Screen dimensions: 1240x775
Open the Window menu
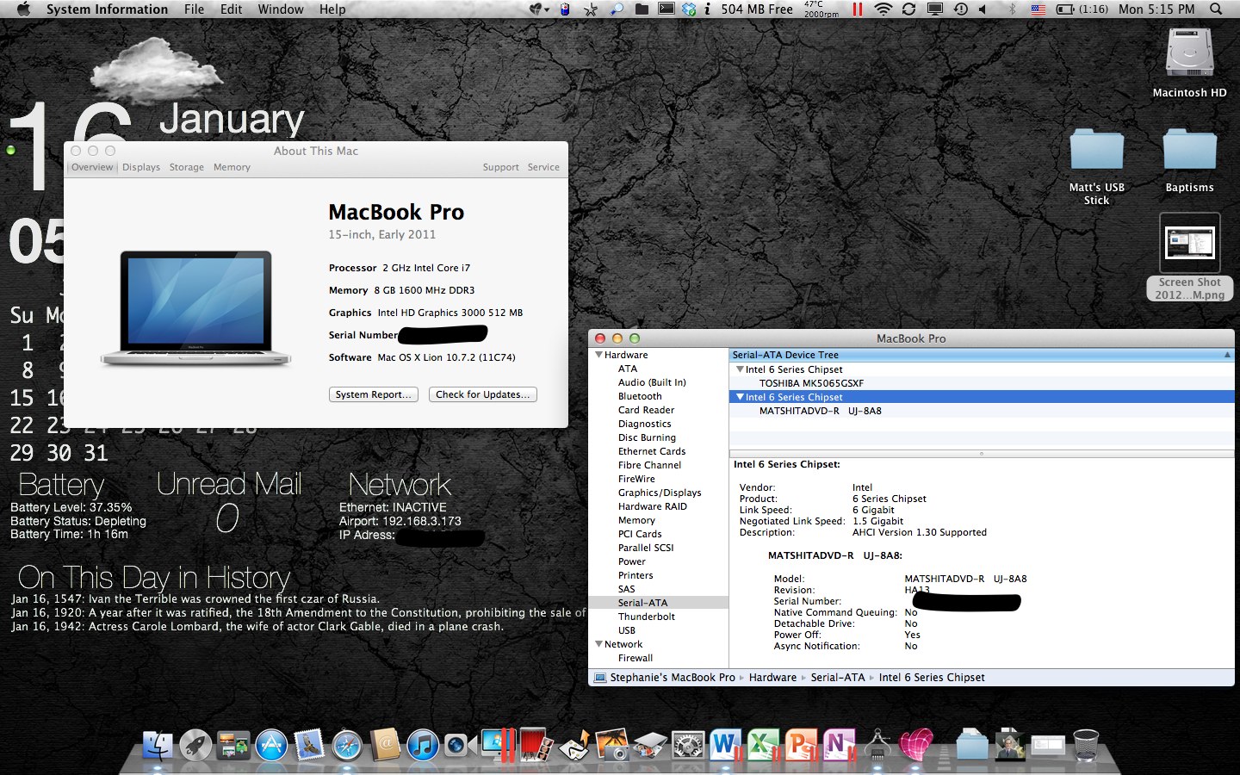pyautogui.click(x=281, y=9)
